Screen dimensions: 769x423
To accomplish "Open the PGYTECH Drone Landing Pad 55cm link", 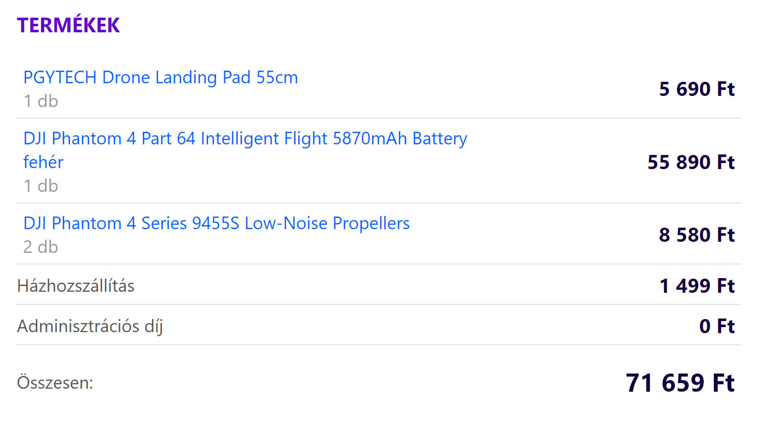I will coord(160,78).
